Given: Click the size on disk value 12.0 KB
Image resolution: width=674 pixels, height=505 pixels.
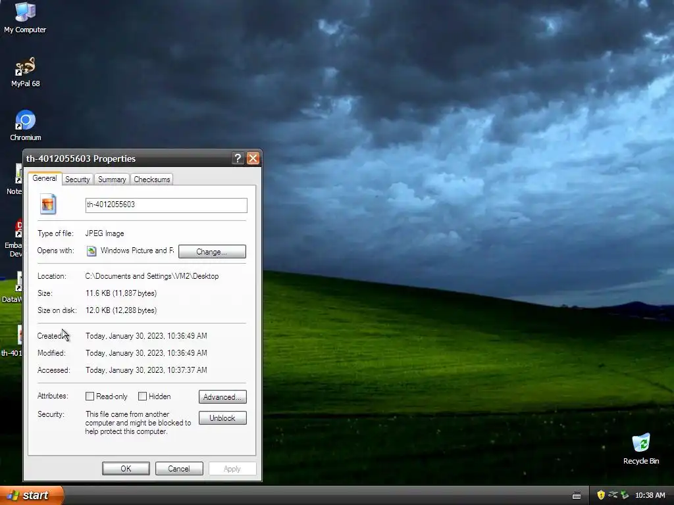Looking at the screenshot, I should click(121, 310).
